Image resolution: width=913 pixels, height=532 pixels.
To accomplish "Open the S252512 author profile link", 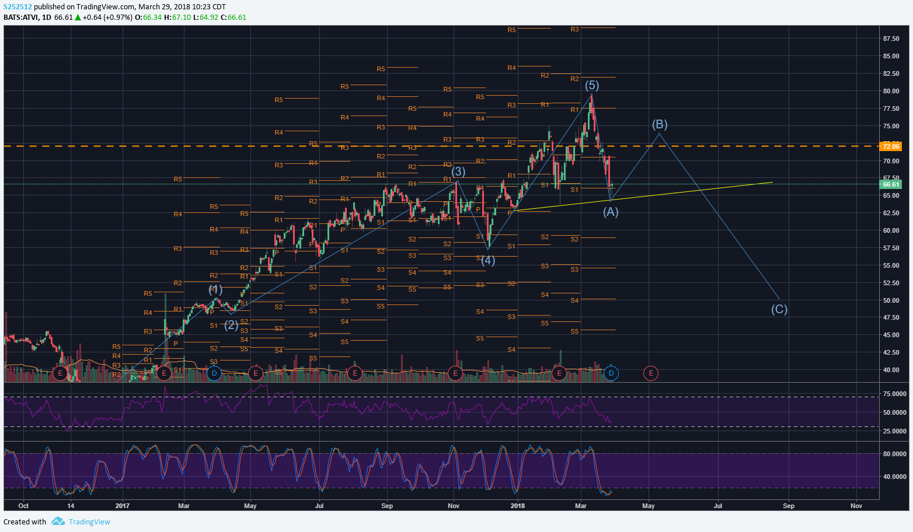I will point(18,7).
